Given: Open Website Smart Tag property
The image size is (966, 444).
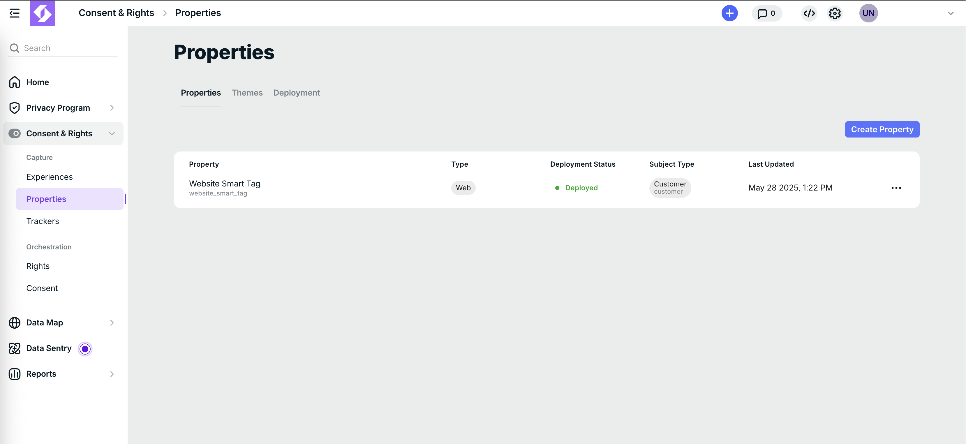Looking at the screenshot, I should pos(225,184).
